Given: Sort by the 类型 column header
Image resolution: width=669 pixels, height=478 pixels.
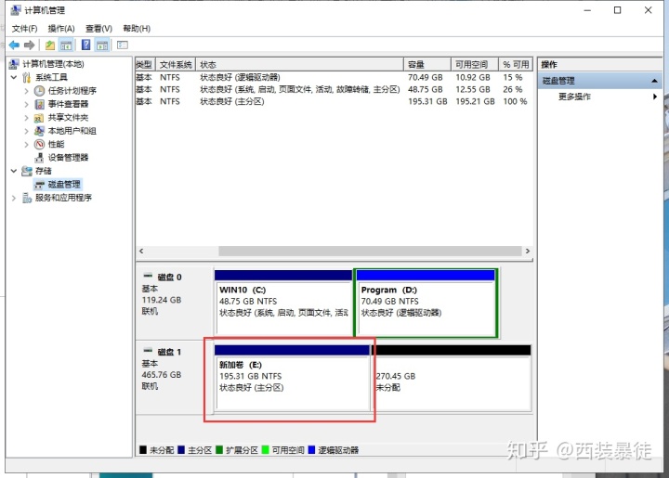Looking at the screenshot, I should tap(145, 64).
